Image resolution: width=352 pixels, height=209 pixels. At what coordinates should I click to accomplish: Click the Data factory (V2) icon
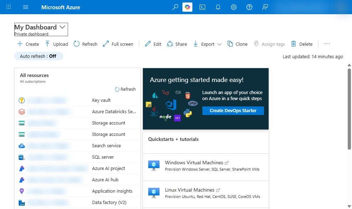tap(22, 203)
